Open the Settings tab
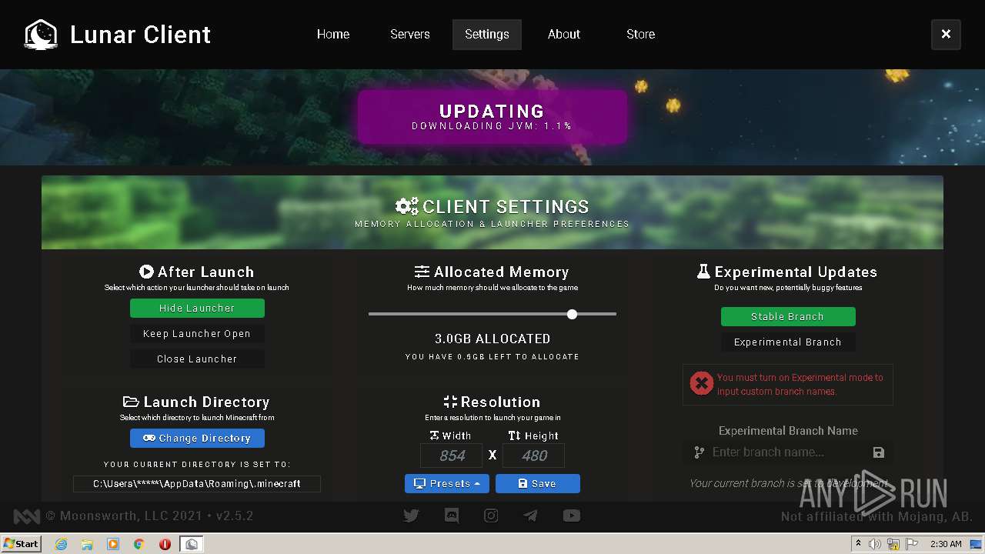 point(487,35)
